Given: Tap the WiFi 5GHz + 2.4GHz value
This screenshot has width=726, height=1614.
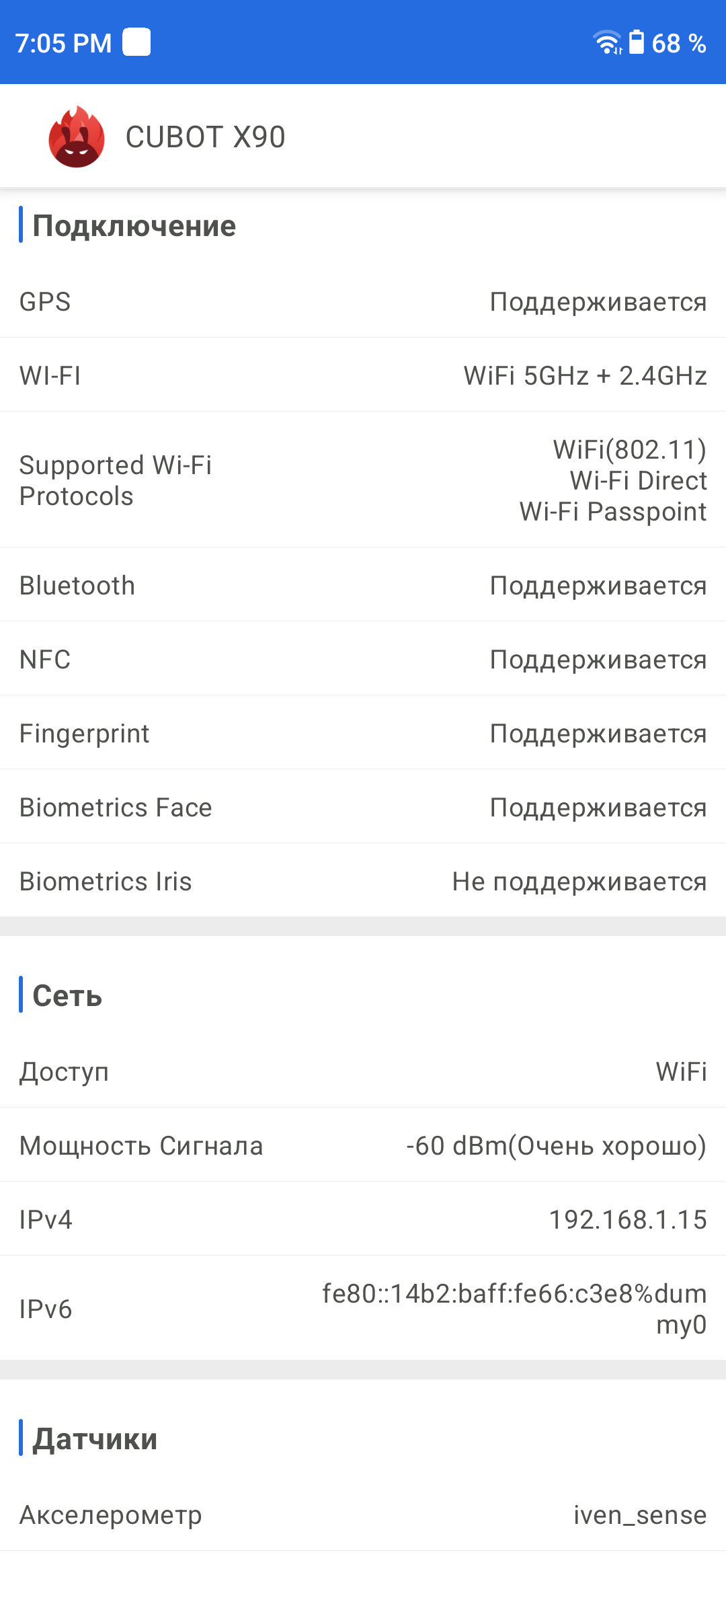Looking at the screenshot, I should 585,376.
